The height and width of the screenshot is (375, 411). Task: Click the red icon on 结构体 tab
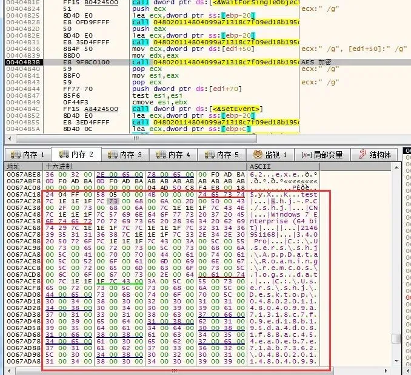363,154
